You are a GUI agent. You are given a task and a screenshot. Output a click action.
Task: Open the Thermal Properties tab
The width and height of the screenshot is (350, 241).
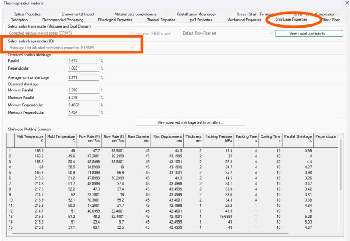pyautogui.click(x=161, y=20)
